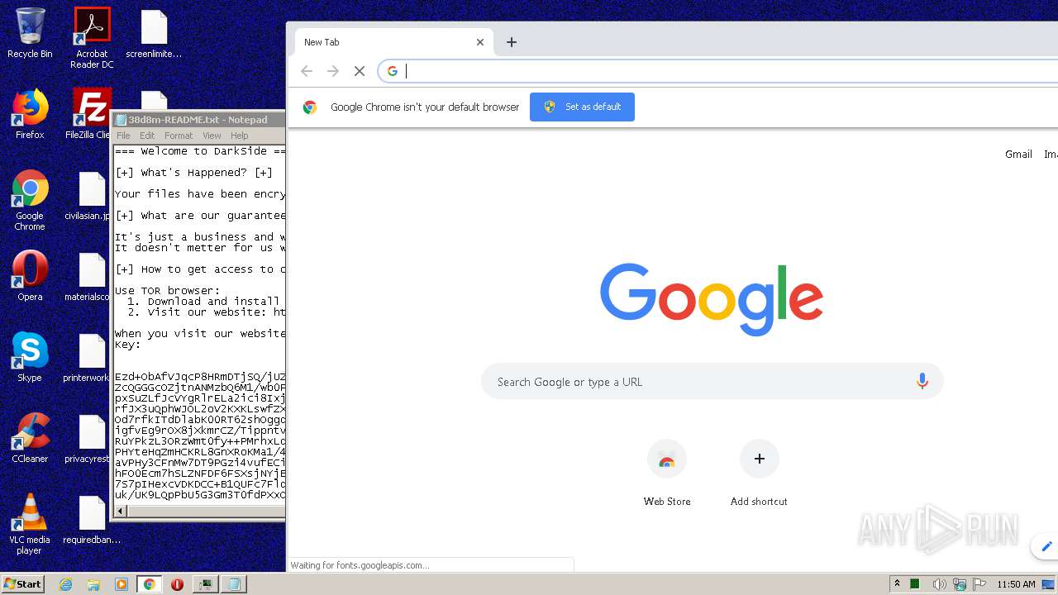1058x595 pixels.
Task: Open Notepad Edit menu
Action: (147, 136)
